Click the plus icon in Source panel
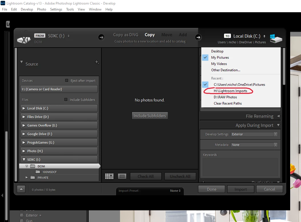Viewport: 301px width, 222px height. click(97, 62)
